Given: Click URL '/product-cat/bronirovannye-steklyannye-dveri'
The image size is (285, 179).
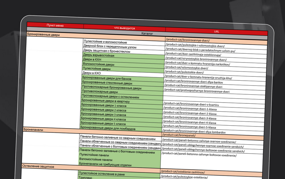Looking at the screenshot, I should point(193,86).
